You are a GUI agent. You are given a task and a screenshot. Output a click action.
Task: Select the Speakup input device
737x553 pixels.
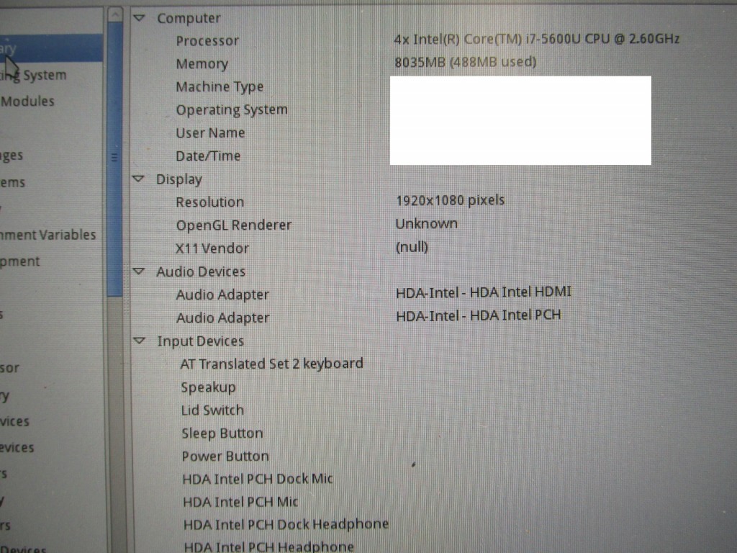pyautogui.click(x=208, y=387)
